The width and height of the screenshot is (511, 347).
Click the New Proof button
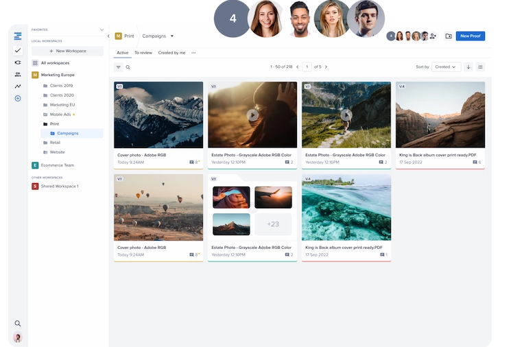point(471,36)
